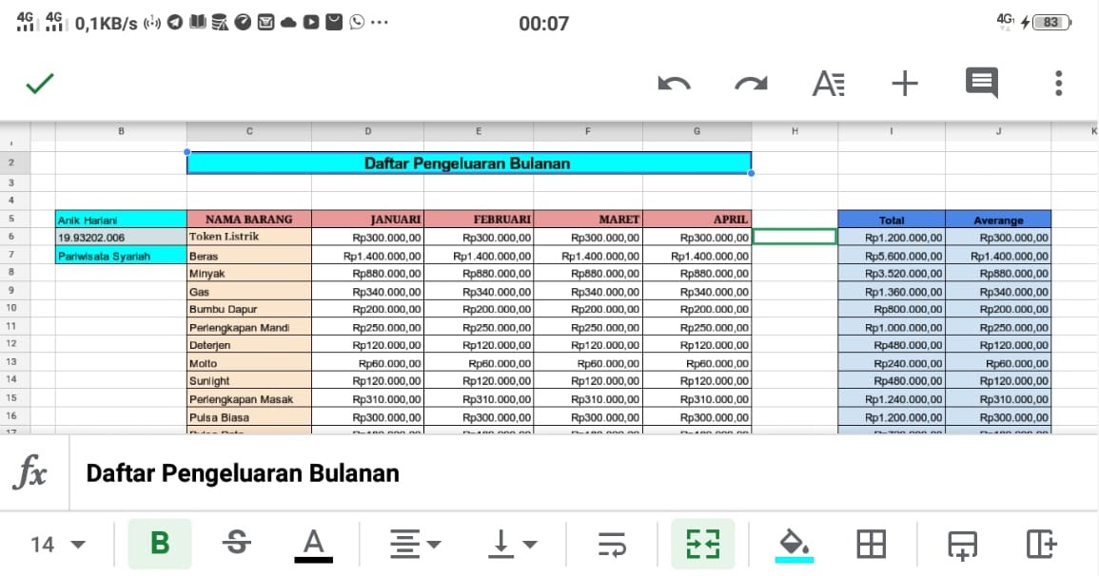Toggle bold formatting
1099x576 pixels.
pos(159,544)
